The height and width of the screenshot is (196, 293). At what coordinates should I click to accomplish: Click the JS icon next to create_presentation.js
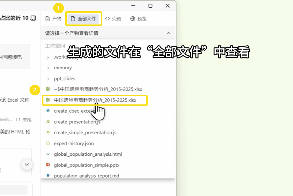click(47, 122)
